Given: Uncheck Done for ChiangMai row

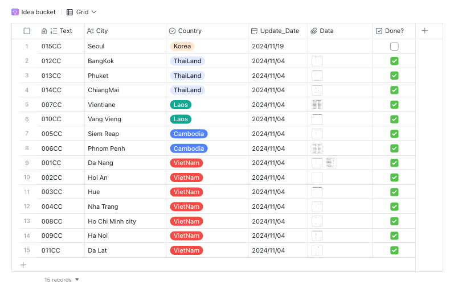Looking at the screenshot, I should [394, 90].
